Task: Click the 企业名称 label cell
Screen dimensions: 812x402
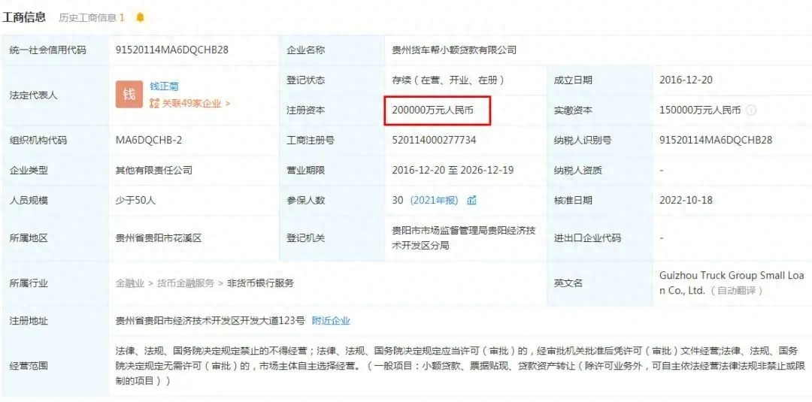Action: tap(332, 50)
